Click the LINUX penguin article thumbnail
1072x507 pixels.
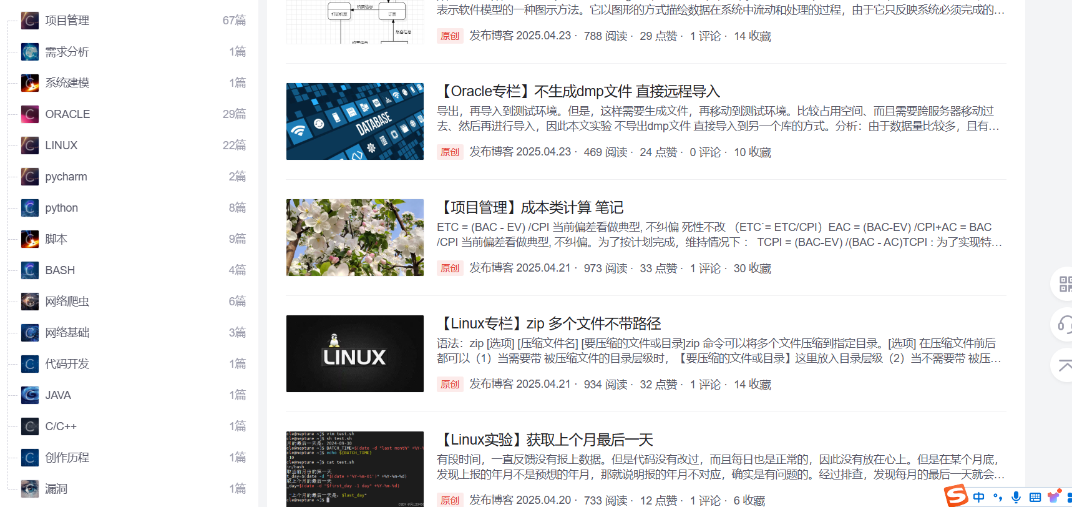point(355,353)
